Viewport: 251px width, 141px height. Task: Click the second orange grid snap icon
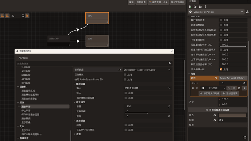(x=7, y=16)
